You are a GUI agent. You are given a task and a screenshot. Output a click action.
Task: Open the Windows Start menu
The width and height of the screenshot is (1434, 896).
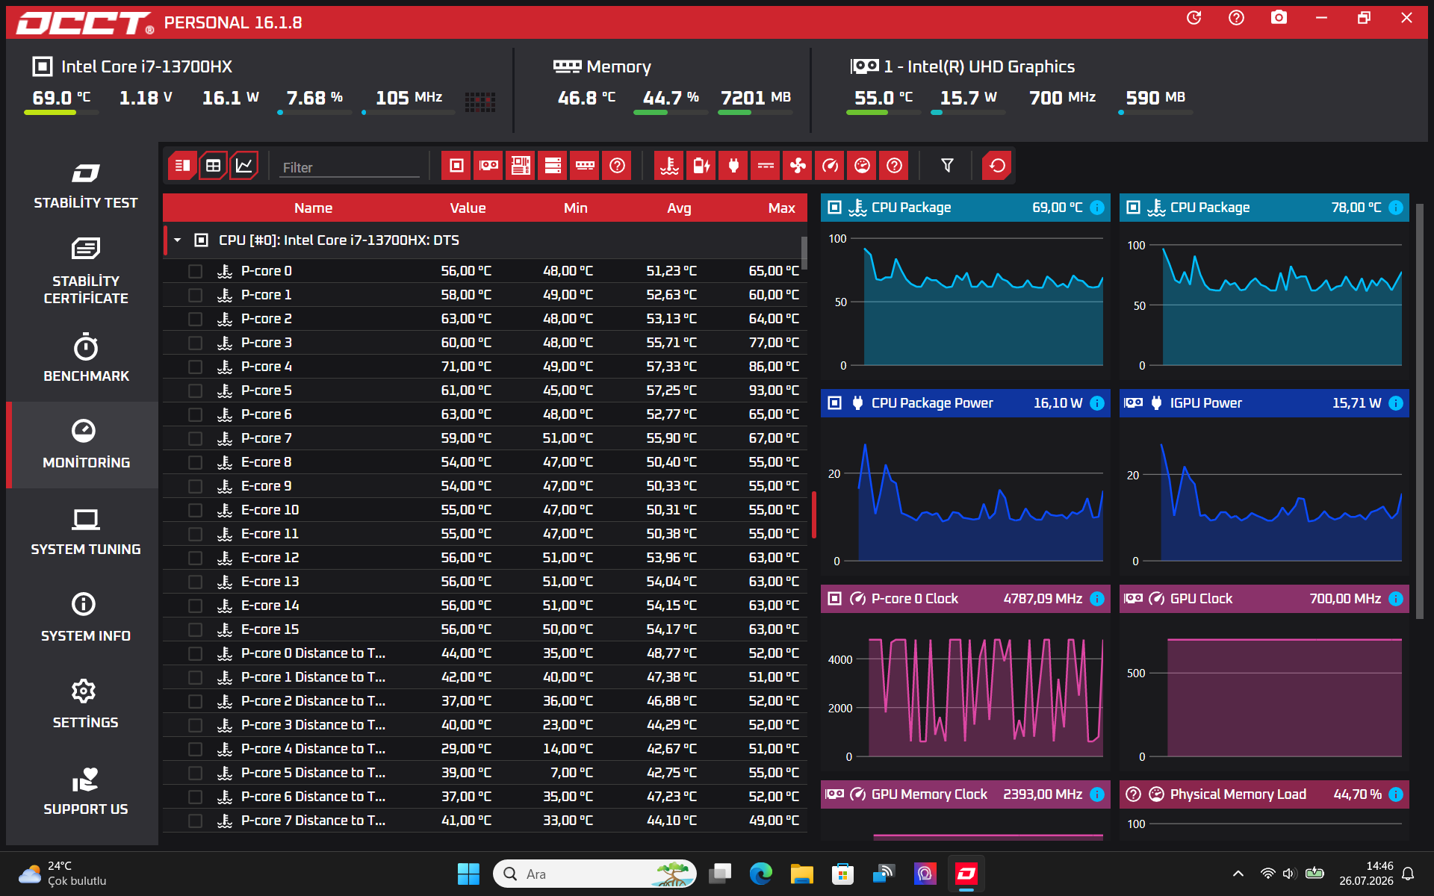coord(468,874)
